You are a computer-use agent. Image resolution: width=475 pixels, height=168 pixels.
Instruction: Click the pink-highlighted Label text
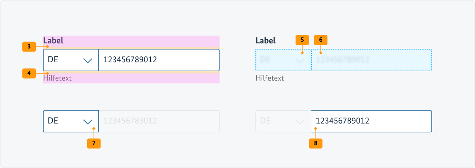tap(53, 41)
